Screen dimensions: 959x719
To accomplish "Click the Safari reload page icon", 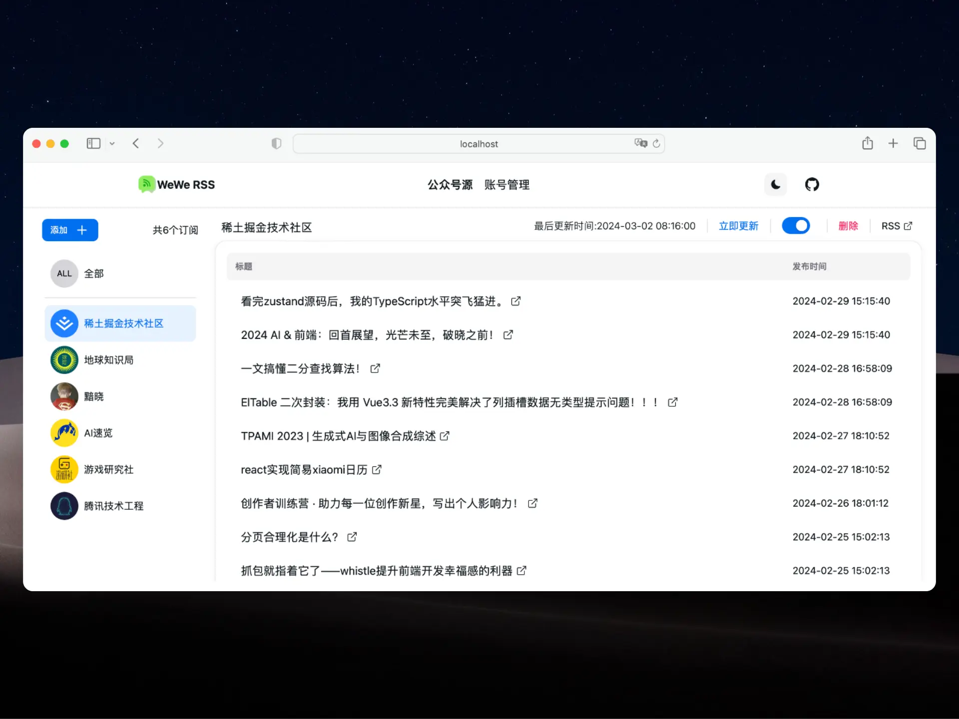I will point(656,144).
